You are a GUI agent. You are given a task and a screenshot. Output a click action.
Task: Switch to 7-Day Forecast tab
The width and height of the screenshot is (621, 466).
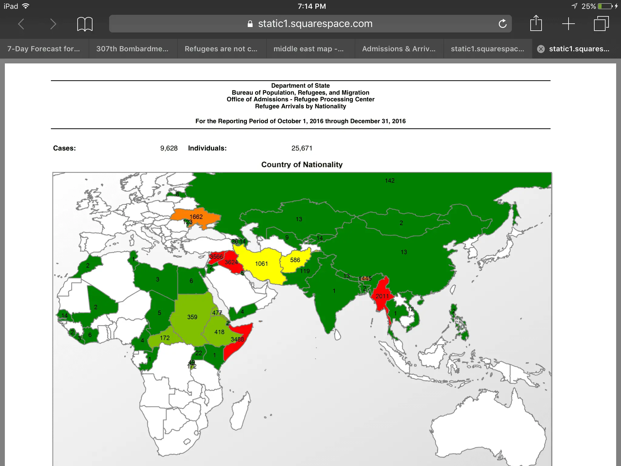point(44,49)
